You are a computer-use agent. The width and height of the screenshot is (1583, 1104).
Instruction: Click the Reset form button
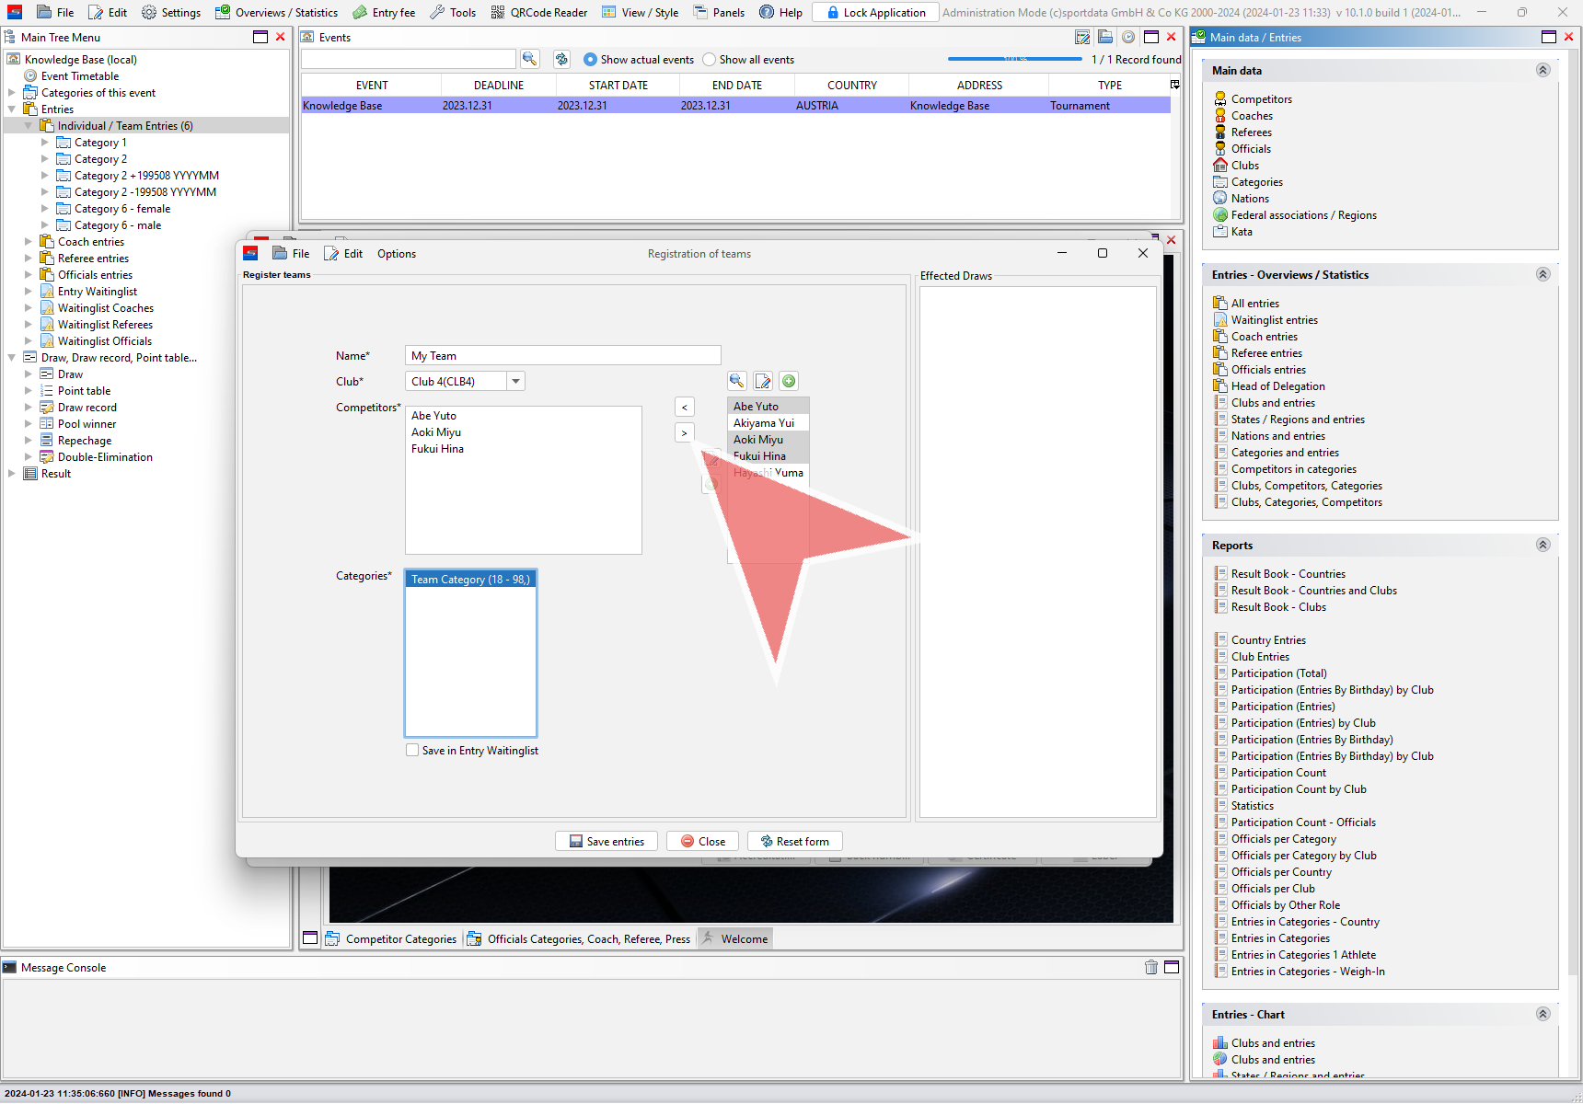pos(794,841)
